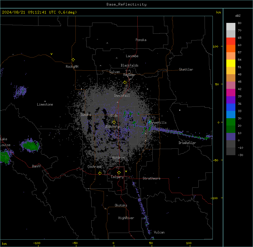This screenshot has width=253, height=247.
Task: Click the RedDeer city label
Action: pos(129,75)
